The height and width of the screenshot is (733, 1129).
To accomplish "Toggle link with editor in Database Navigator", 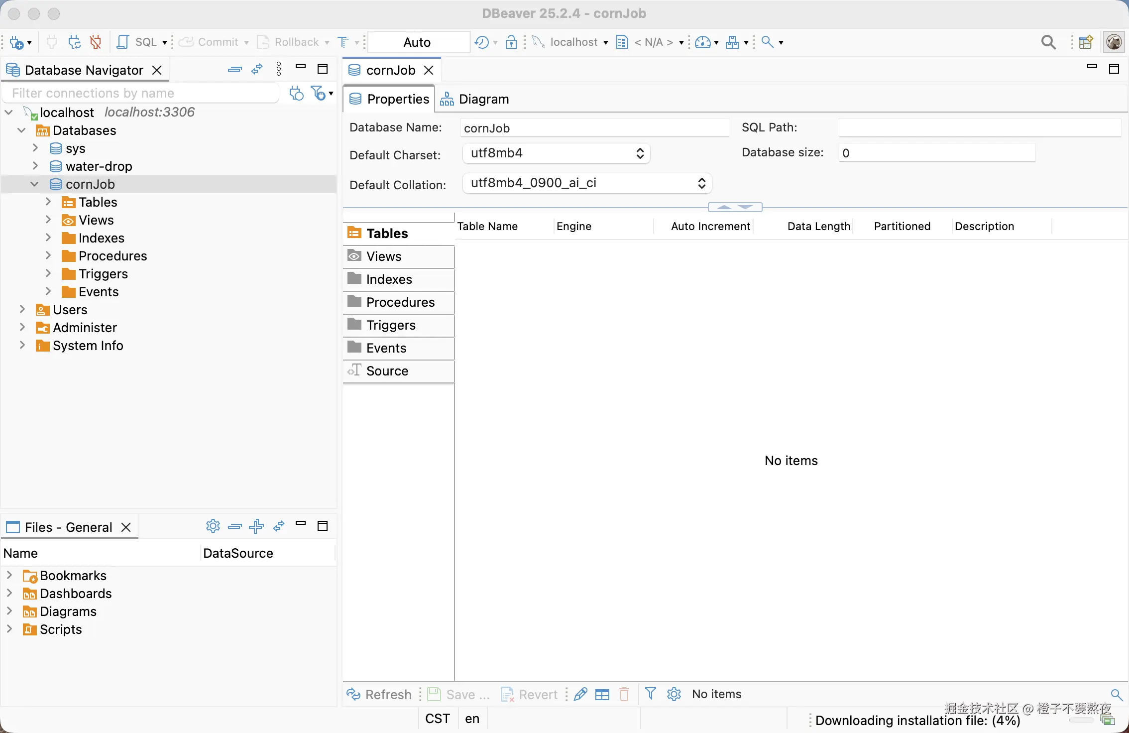I will (x=257, y=69).
